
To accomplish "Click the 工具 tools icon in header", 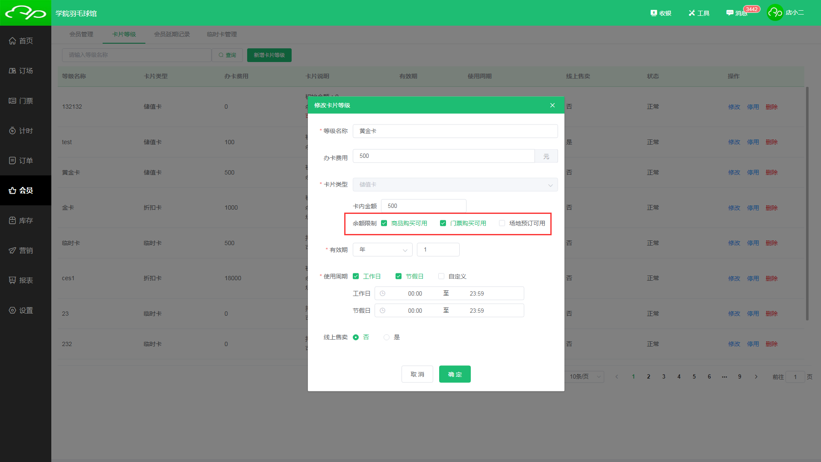I will tap(692, 13).
